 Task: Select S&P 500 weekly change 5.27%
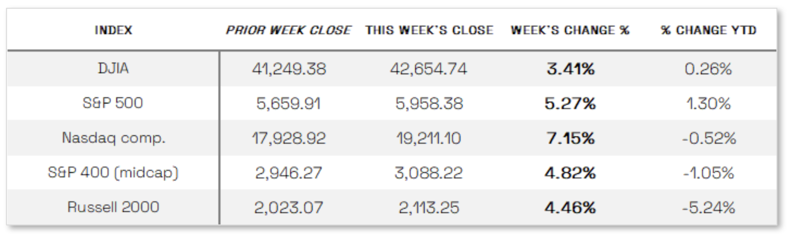tap(570, 103)
